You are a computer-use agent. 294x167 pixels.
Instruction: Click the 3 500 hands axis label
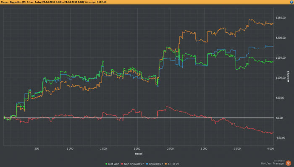coord(237,149)
